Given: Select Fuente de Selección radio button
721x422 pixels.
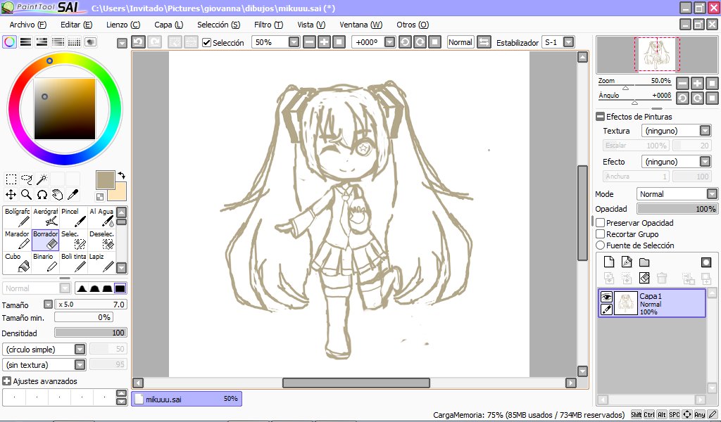Looking at the screenshot, I should pos(600,245).
